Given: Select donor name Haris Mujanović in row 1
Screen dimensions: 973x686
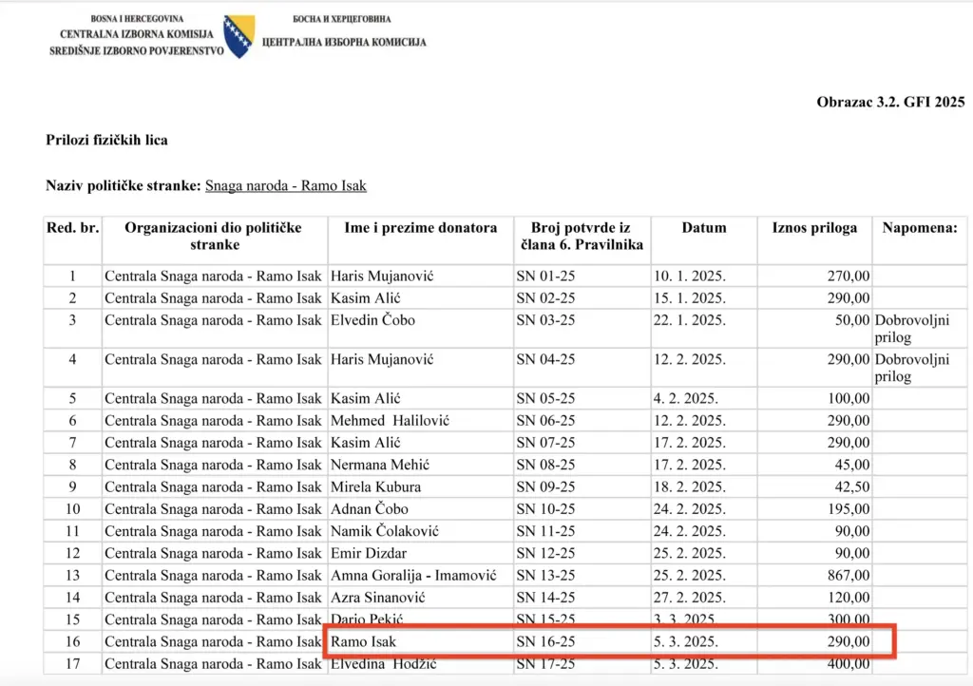Looking at the screenshot, I should (382, 276).
